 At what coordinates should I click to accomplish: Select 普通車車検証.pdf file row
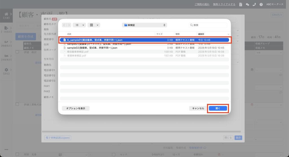coord(144,56)
